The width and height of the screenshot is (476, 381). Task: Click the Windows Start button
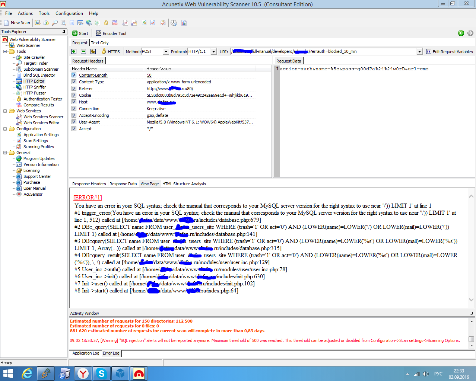[8, 373]
